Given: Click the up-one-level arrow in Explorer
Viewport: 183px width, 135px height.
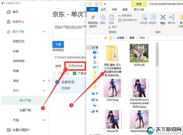Looking at the screenshot, I should point(106,38).
